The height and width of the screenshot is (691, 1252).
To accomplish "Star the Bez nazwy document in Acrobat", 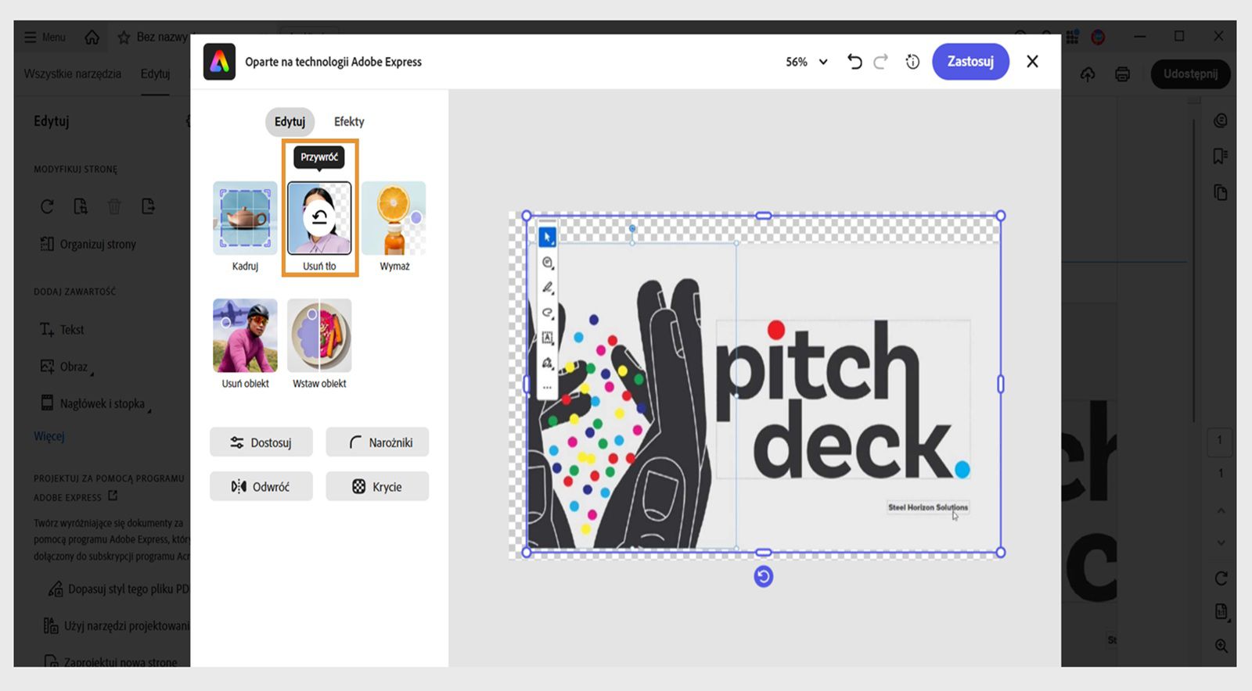I will pos(124,37).
